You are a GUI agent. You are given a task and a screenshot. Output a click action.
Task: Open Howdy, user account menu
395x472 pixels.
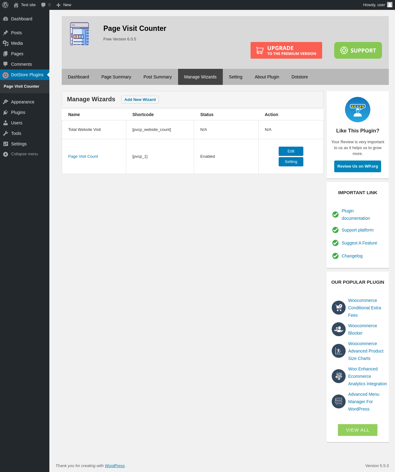coord(377,5)
